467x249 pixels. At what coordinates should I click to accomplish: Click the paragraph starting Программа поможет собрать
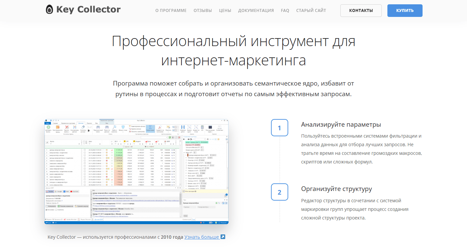(233, 89)
